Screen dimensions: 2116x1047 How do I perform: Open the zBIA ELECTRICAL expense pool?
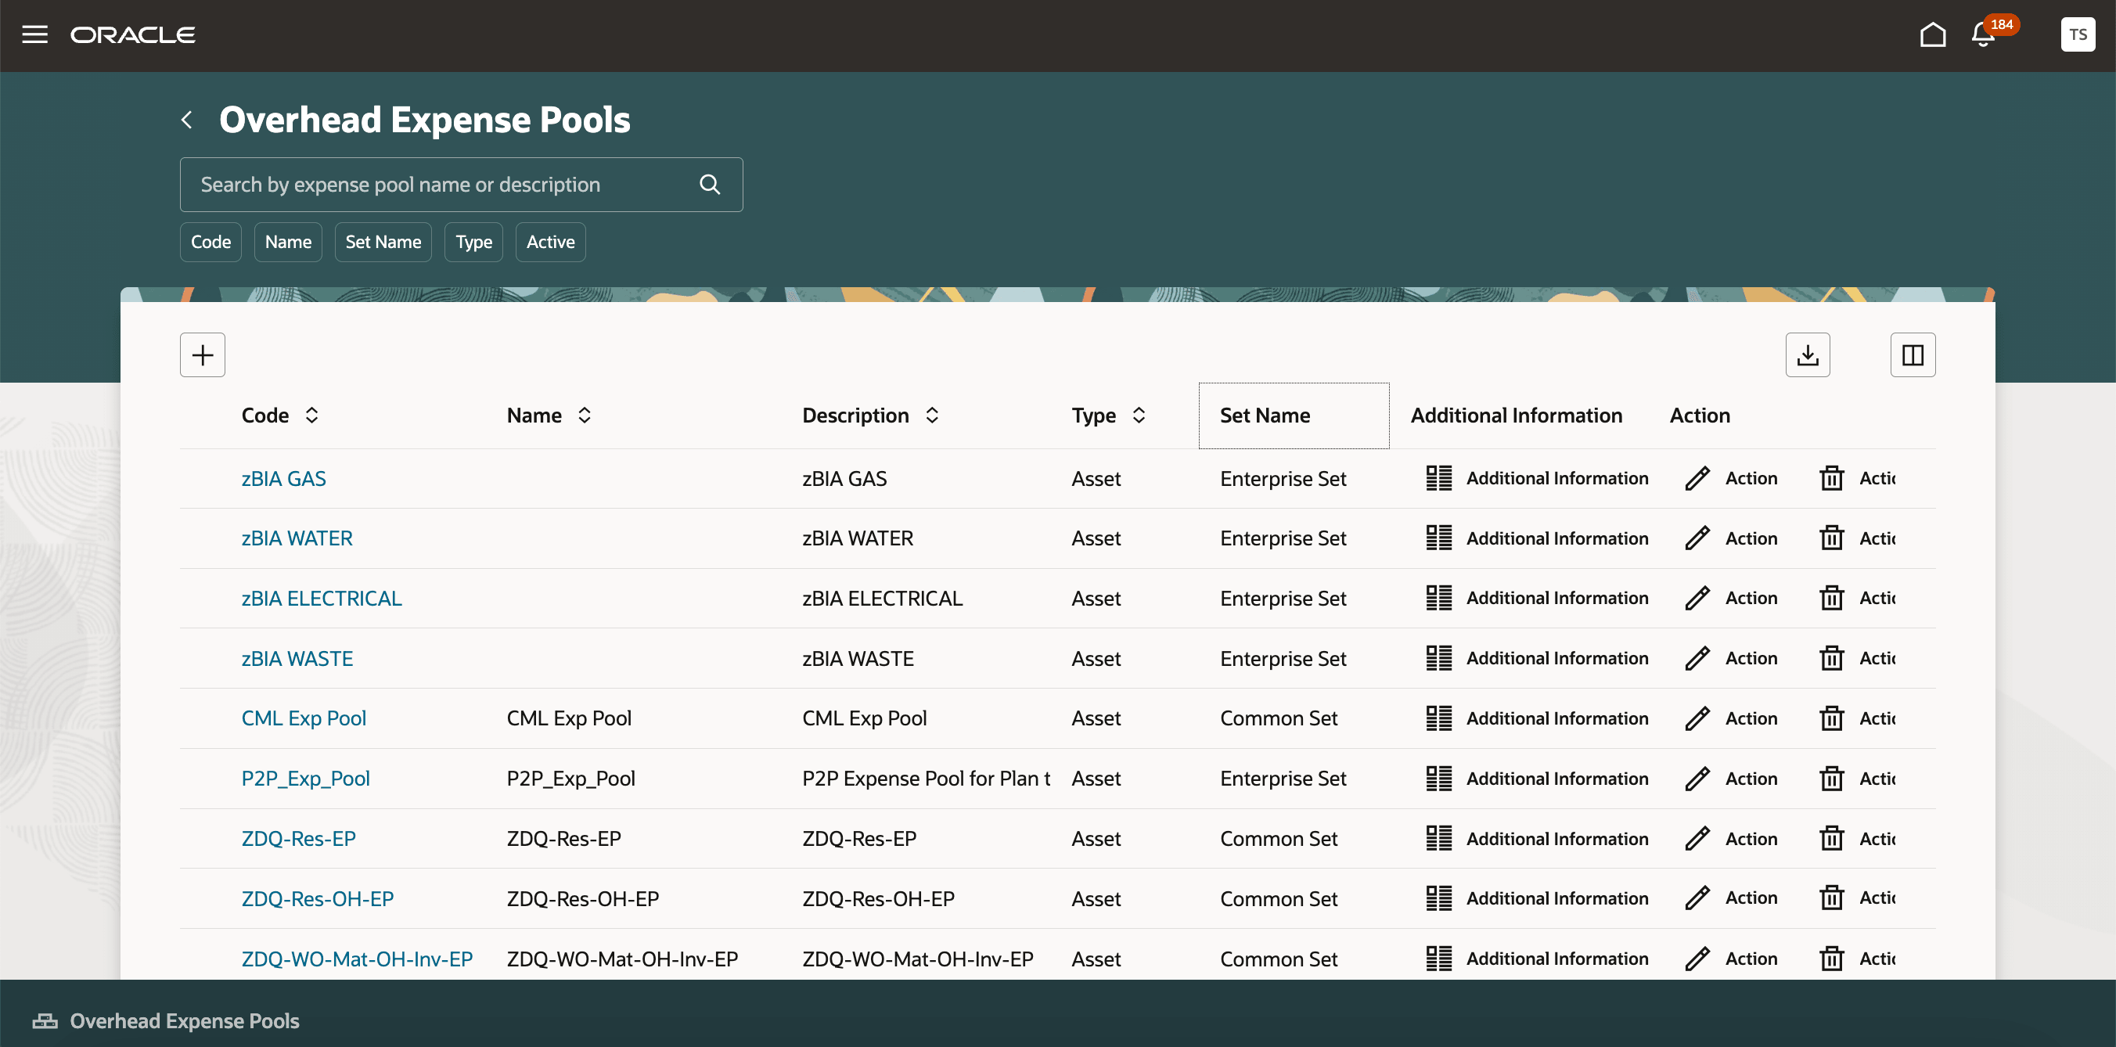[x=321, y=598]
